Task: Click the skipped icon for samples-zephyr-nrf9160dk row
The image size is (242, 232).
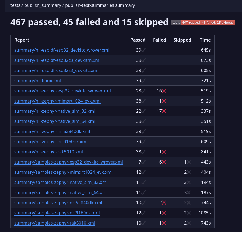Action: pyautogui.click(x=189, y=213)
